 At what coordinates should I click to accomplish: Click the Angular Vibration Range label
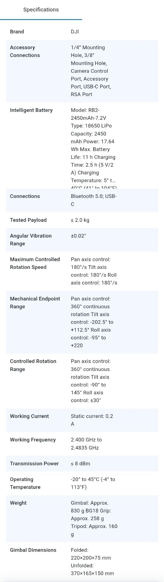coord(31,239)
